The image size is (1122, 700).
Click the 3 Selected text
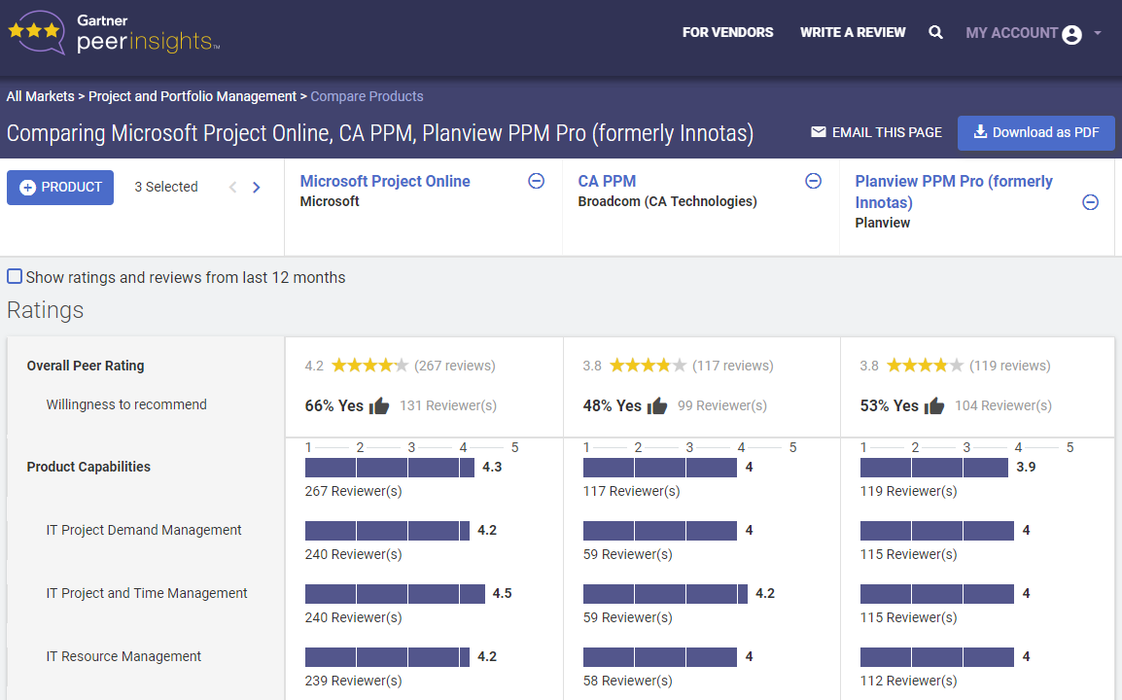coord(166,187)
